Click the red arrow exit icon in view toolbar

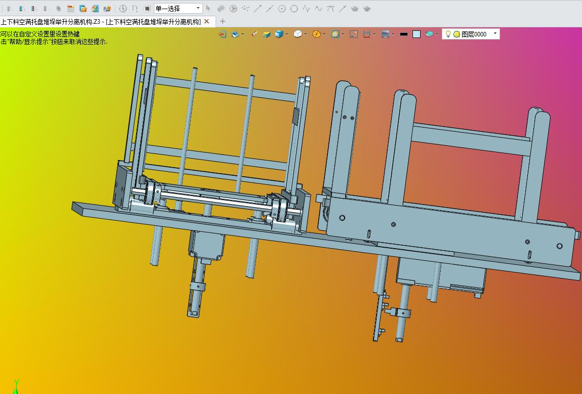pos(222,34)
